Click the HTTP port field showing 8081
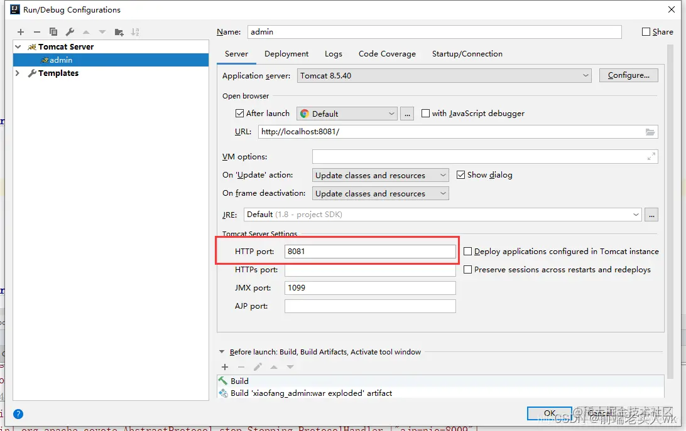 coord(370,252)
